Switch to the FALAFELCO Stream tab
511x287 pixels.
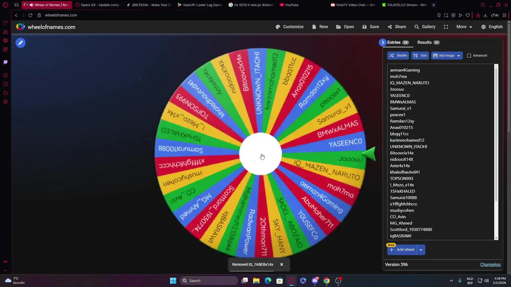[404, 5]
